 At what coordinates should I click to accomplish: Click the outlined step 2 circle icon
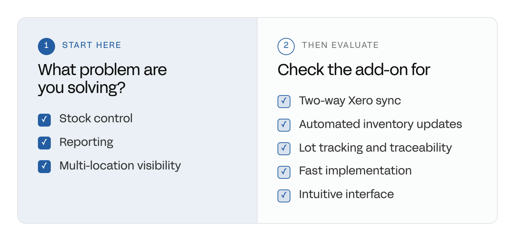286,46
